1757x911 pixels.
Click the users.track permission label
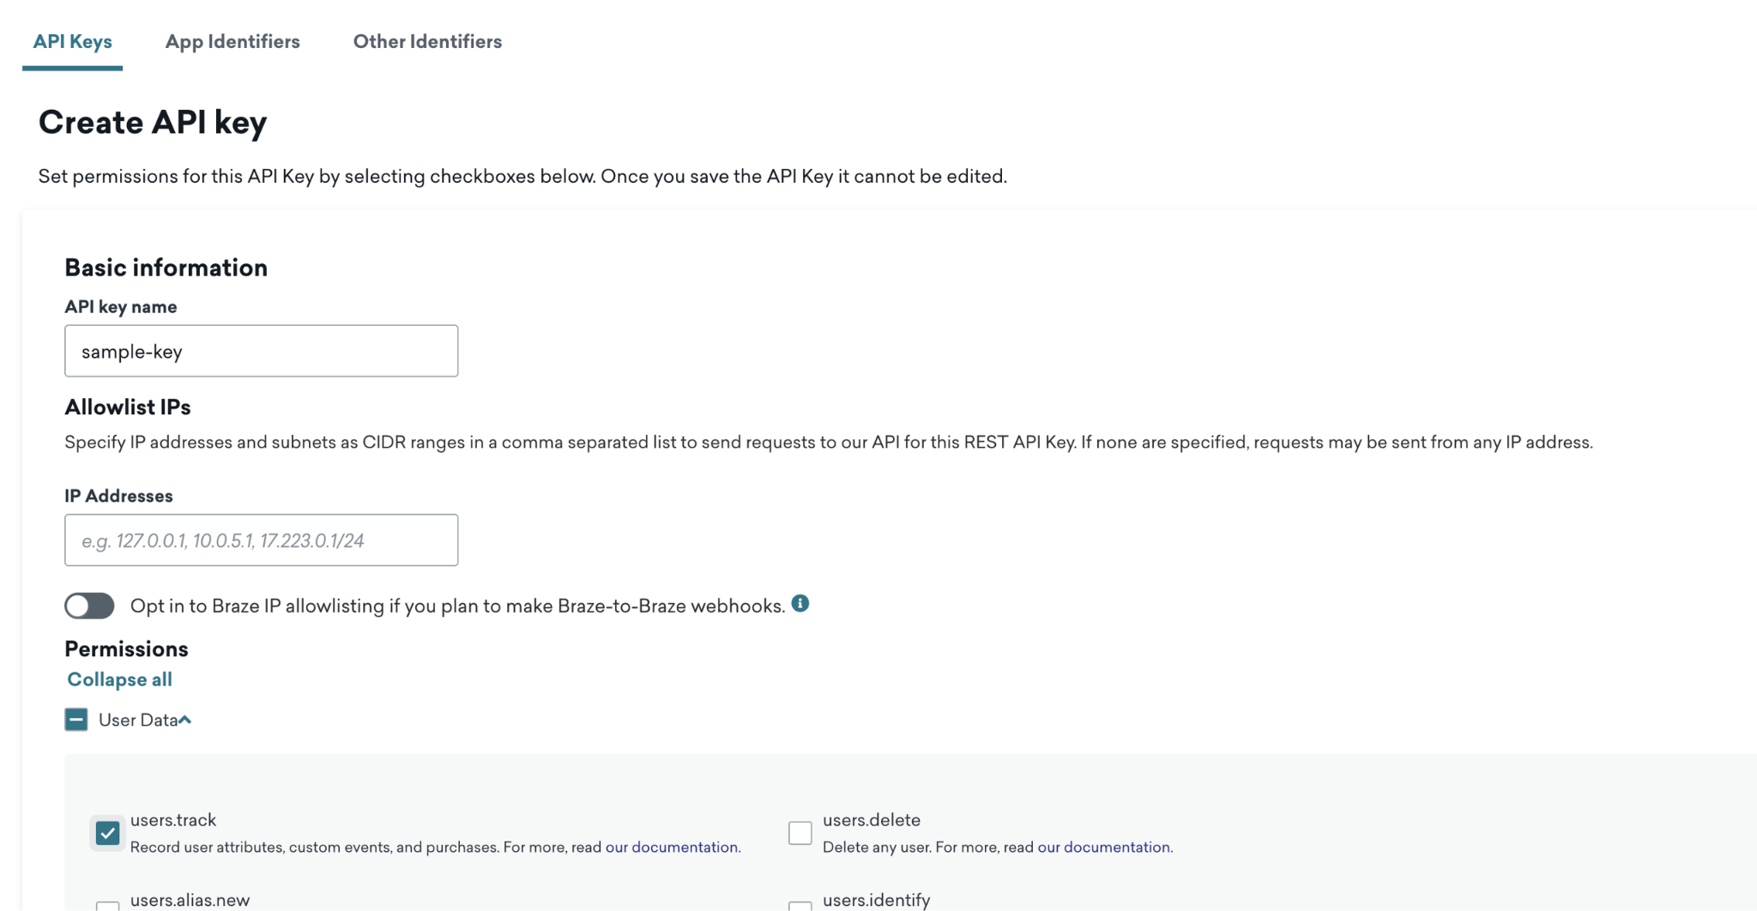click(x=173, y=820)
